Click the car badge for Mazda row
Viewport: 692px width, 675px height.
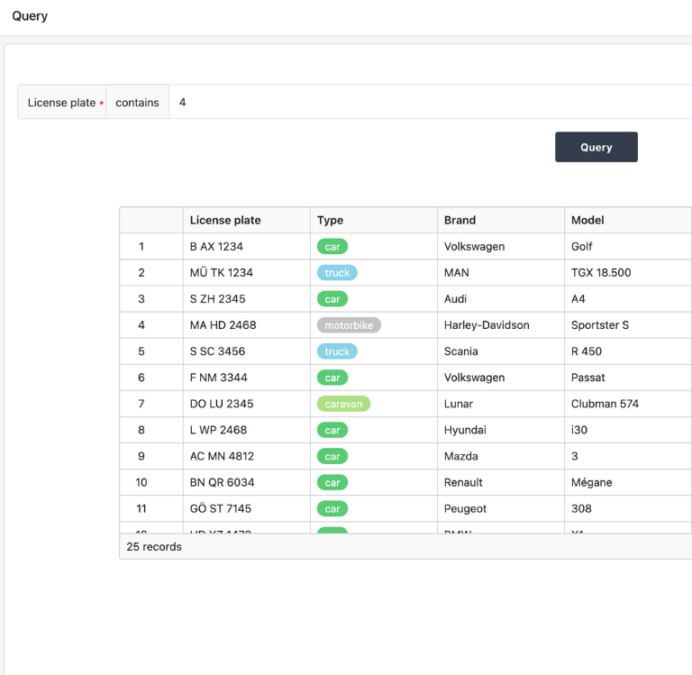[x=332, y=456]
